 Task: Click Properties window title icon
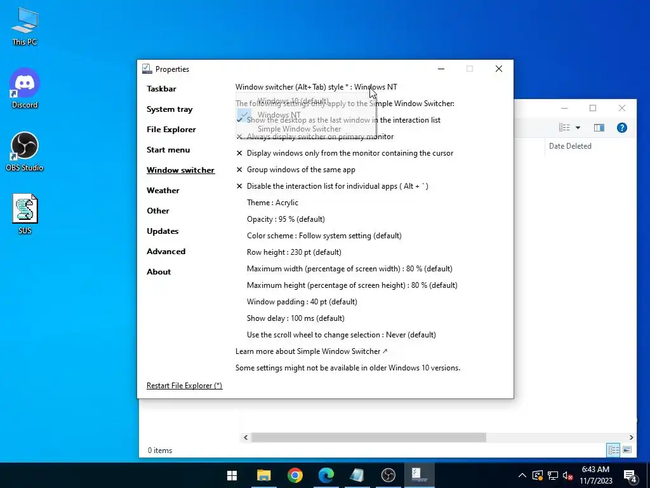[x=147, y=69]
